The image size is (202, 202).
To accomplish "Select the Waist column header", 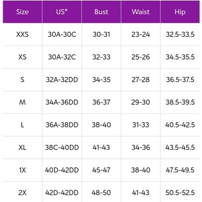I will 141,12.
